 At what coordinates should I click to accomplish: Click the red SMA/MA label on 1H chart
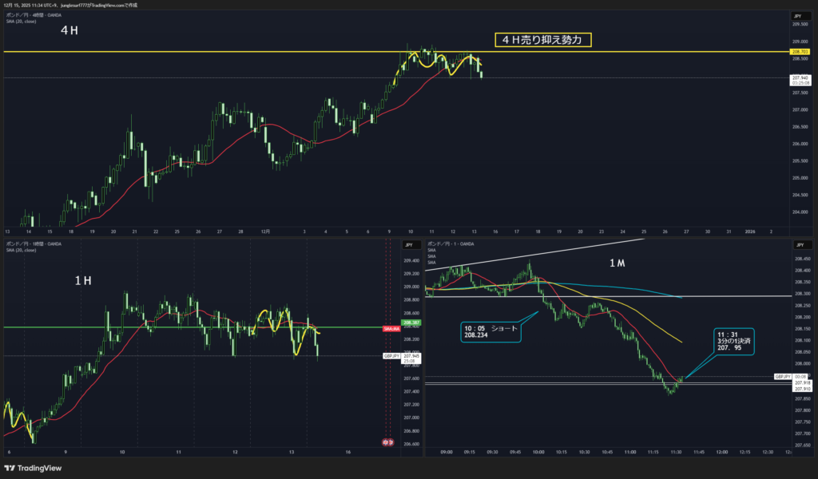pos(391,328)
